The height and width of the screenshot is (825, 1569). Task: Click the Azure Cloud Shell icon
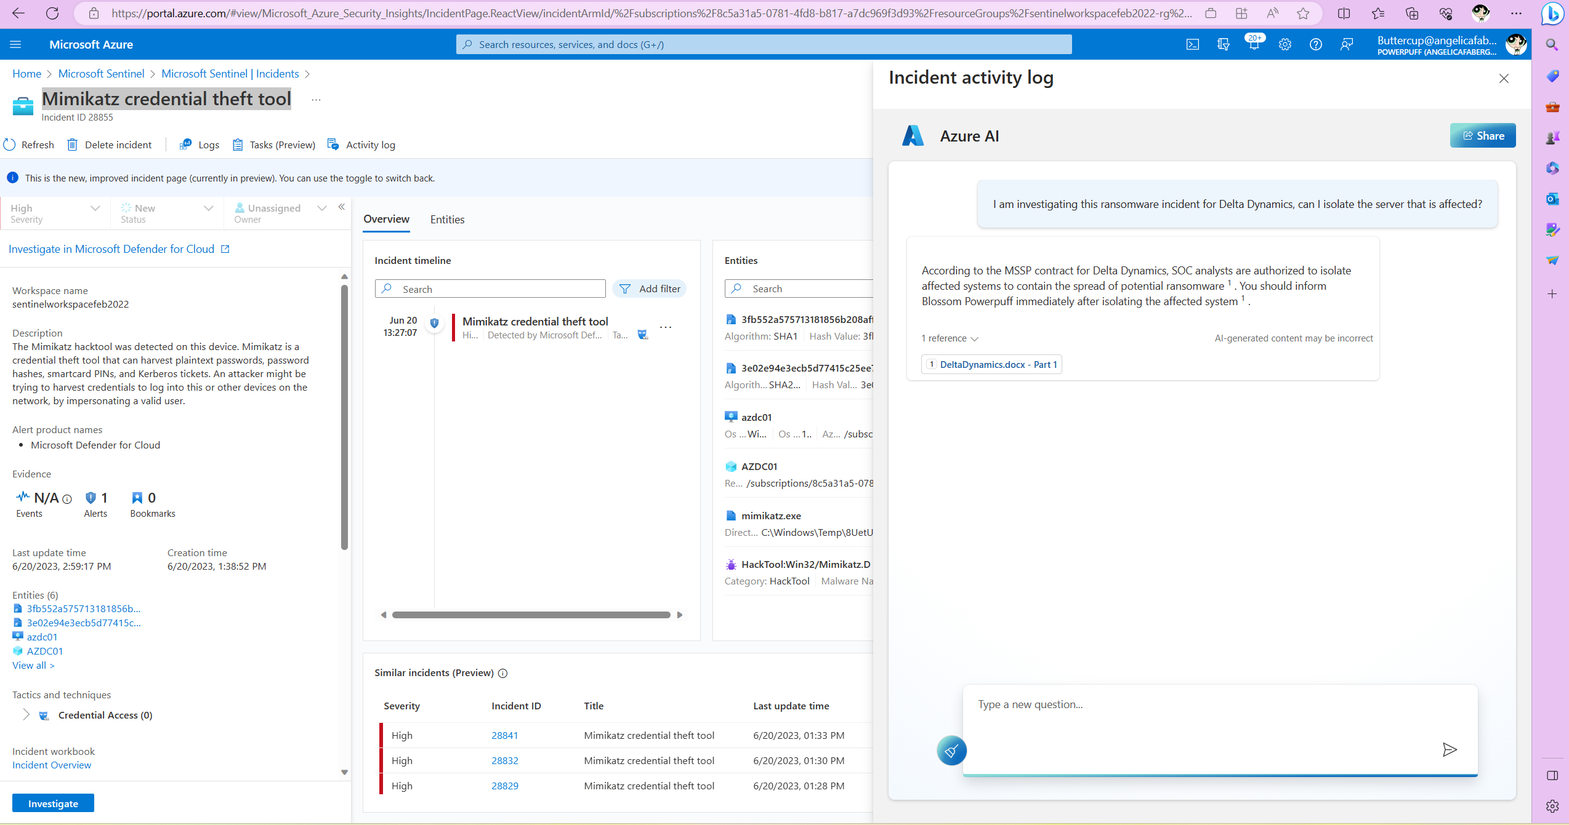coord(1193,44)
